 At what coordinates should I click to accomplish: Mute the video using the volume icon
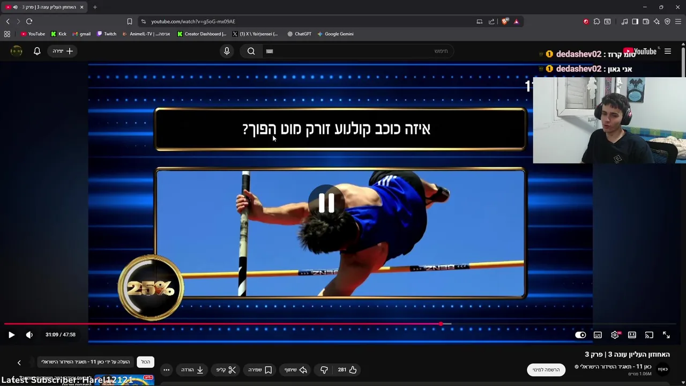tap(29, 335)
